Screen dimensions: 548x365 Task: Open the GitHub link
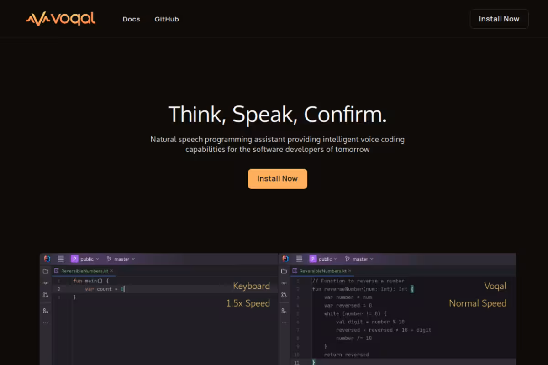(167, 19)
